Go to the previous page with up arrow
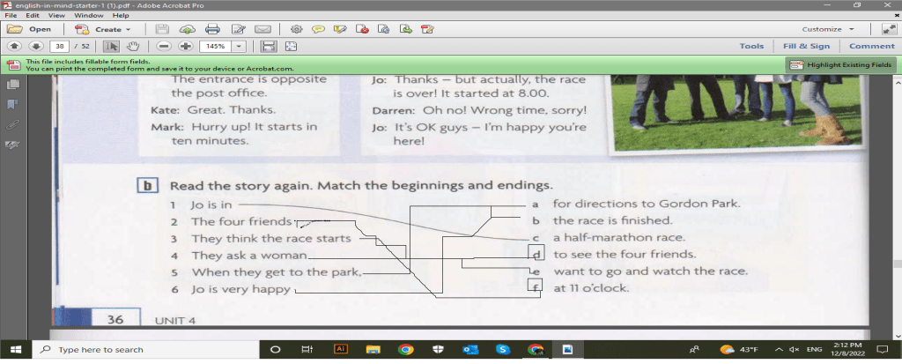This screenshot has width=902, height=364. [14, 46]
